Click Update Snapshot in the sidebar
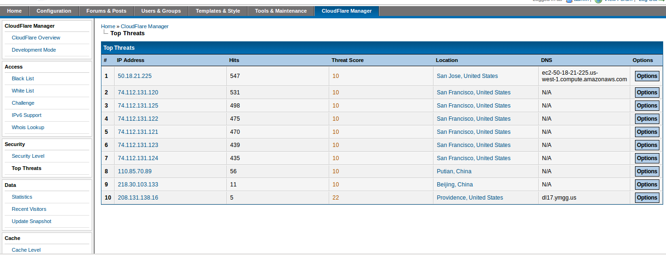Viewport: 666px width, 255px height. point(31,221)
